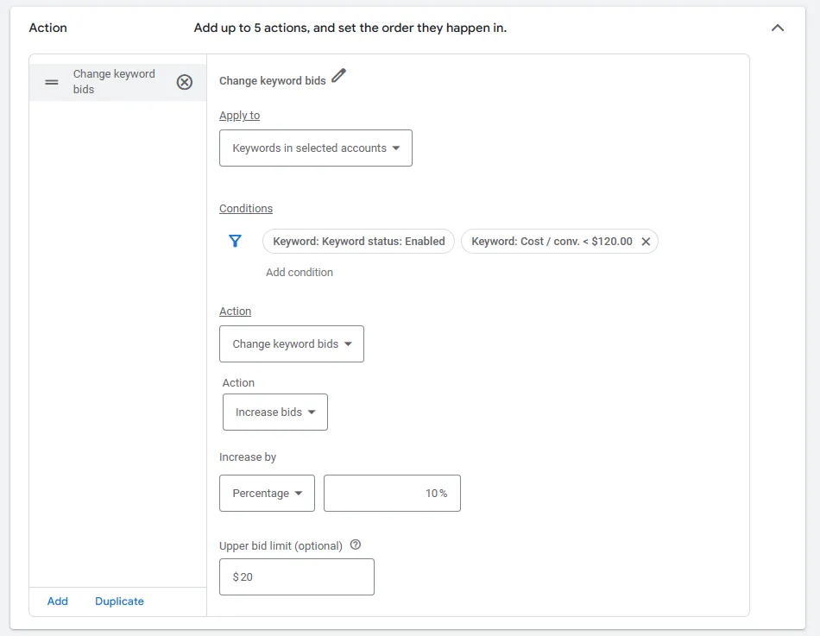Click the Keyword status: Enabled condition chip

[358, 242]
